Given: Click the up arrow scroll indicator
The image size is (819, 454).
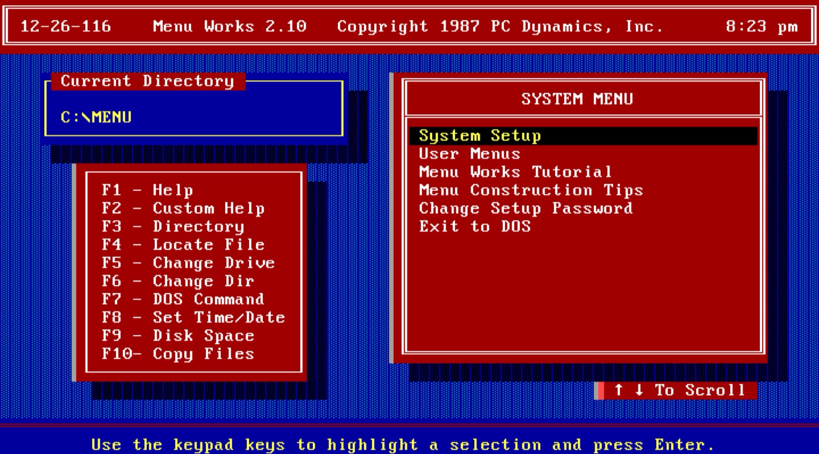Looking at the screenshot, I should (x=619, y=390).
